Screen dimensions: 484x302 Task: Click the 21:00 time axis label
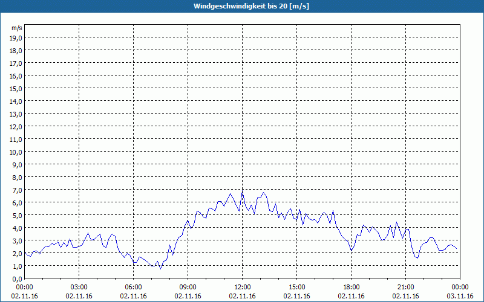pyautogui.click(x=405, y=288)
